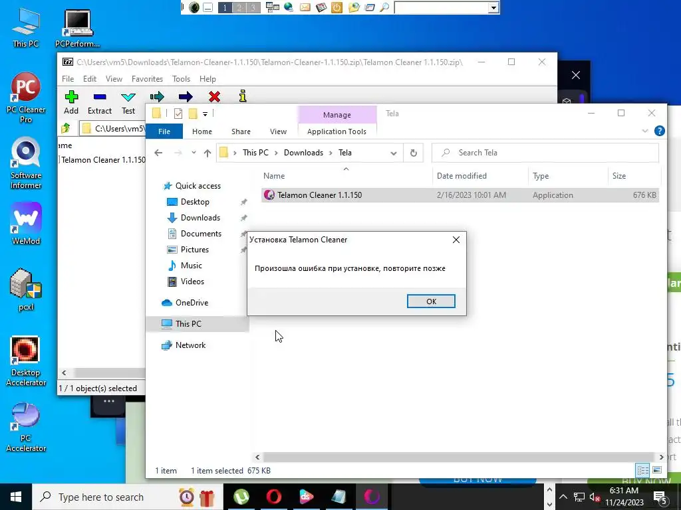Open Pictures in navigation pane
The image size is (681, 510).
coord(195,250)
